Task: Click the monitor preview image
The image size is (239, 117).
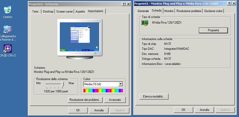Action: point(80,39)
